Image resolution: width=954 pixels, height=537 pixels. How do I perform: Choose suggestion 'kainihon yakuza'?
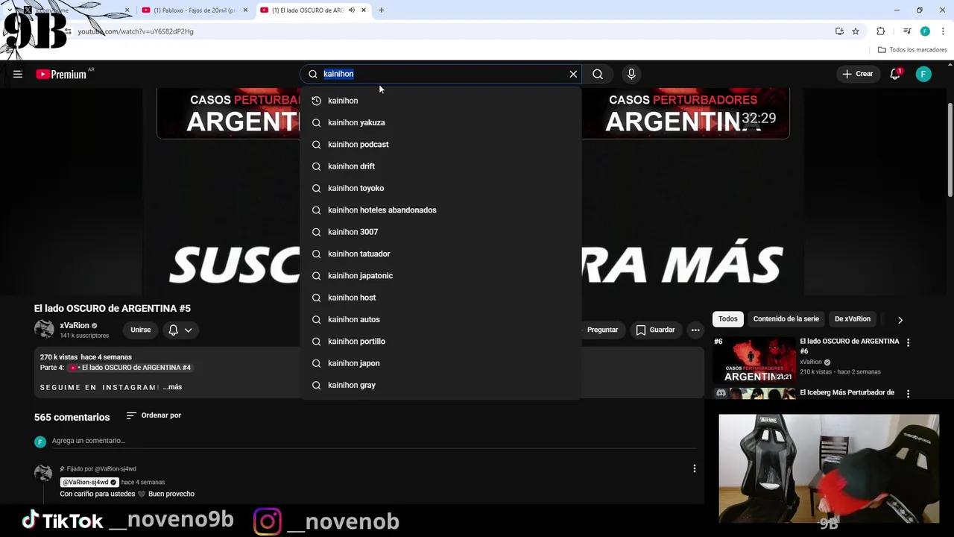pos(440,122)
